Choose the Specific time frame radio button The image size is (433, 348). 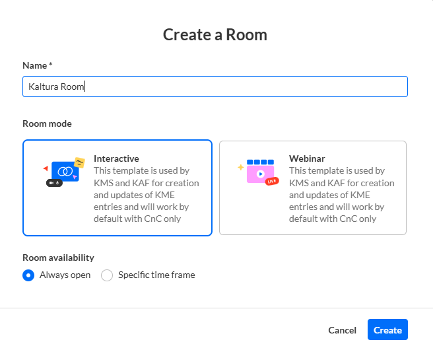click(107, 275)
